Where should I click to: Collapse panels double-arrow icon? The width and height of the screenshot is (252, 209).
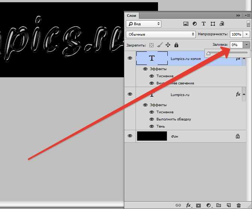click(x=238, y=16)
